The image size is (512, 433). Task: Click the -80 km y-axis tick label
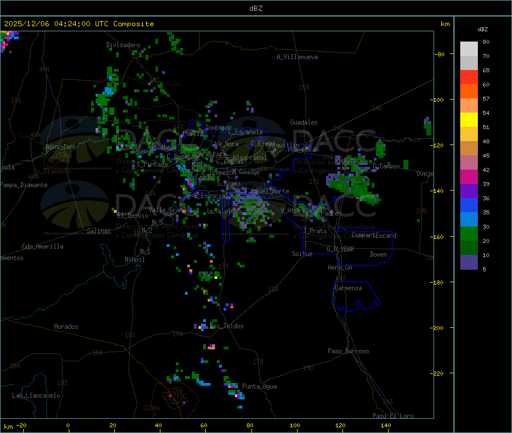pos(440,54)
